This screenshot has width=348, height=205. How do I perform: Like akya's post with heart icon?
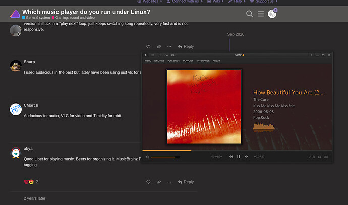coord(148,182)
